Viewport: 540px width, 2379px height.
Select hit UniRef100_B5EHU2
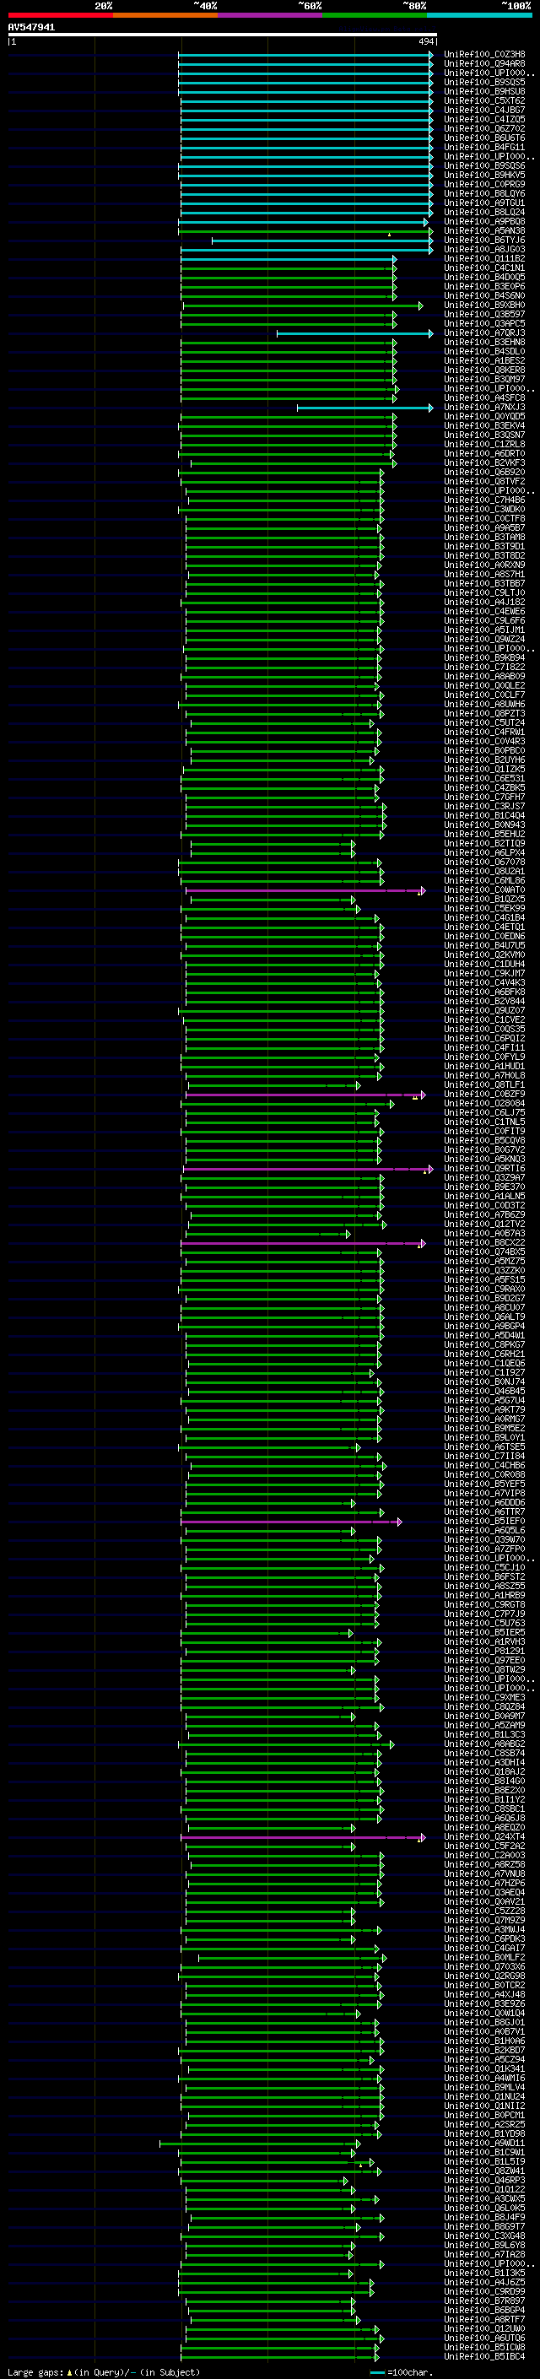484,834
